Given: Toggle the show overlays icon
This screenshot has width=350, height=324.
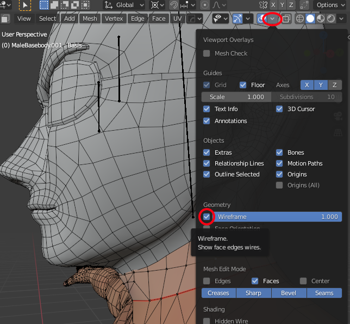Looking at the screenshot, I should [x=262, y=19].
